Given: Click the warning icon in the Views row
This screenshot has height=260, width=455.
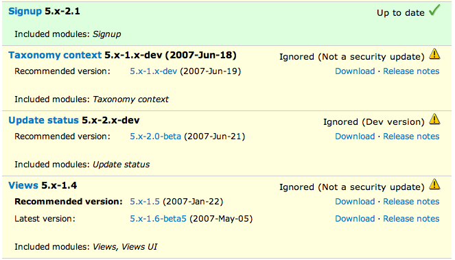Looking at the screenshot, I should pyautogui.click(x=434, y=185).
